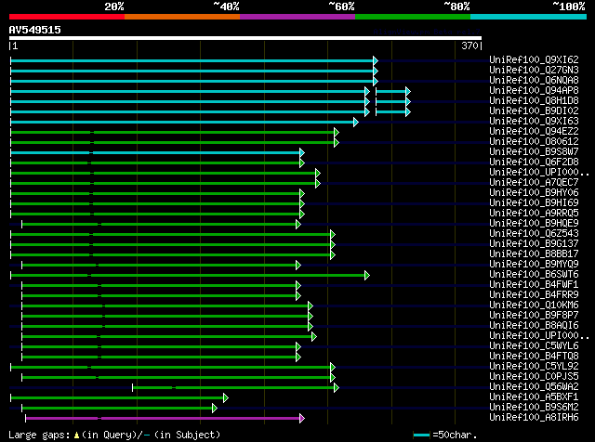The width and height of the screenshot is (595, 442).
Task: Select label UniRef100_B8BB17
Action: tap(534, 254)
